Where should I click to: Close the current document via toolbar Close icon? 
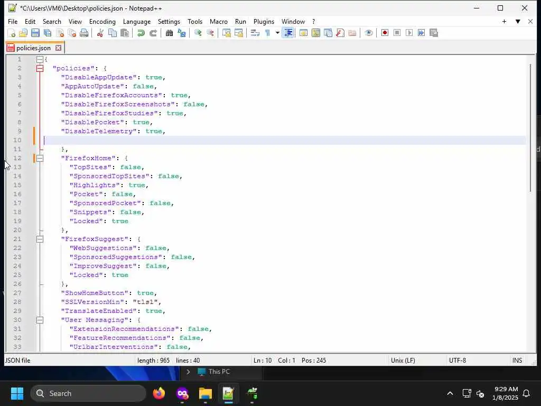click(60, 33)
